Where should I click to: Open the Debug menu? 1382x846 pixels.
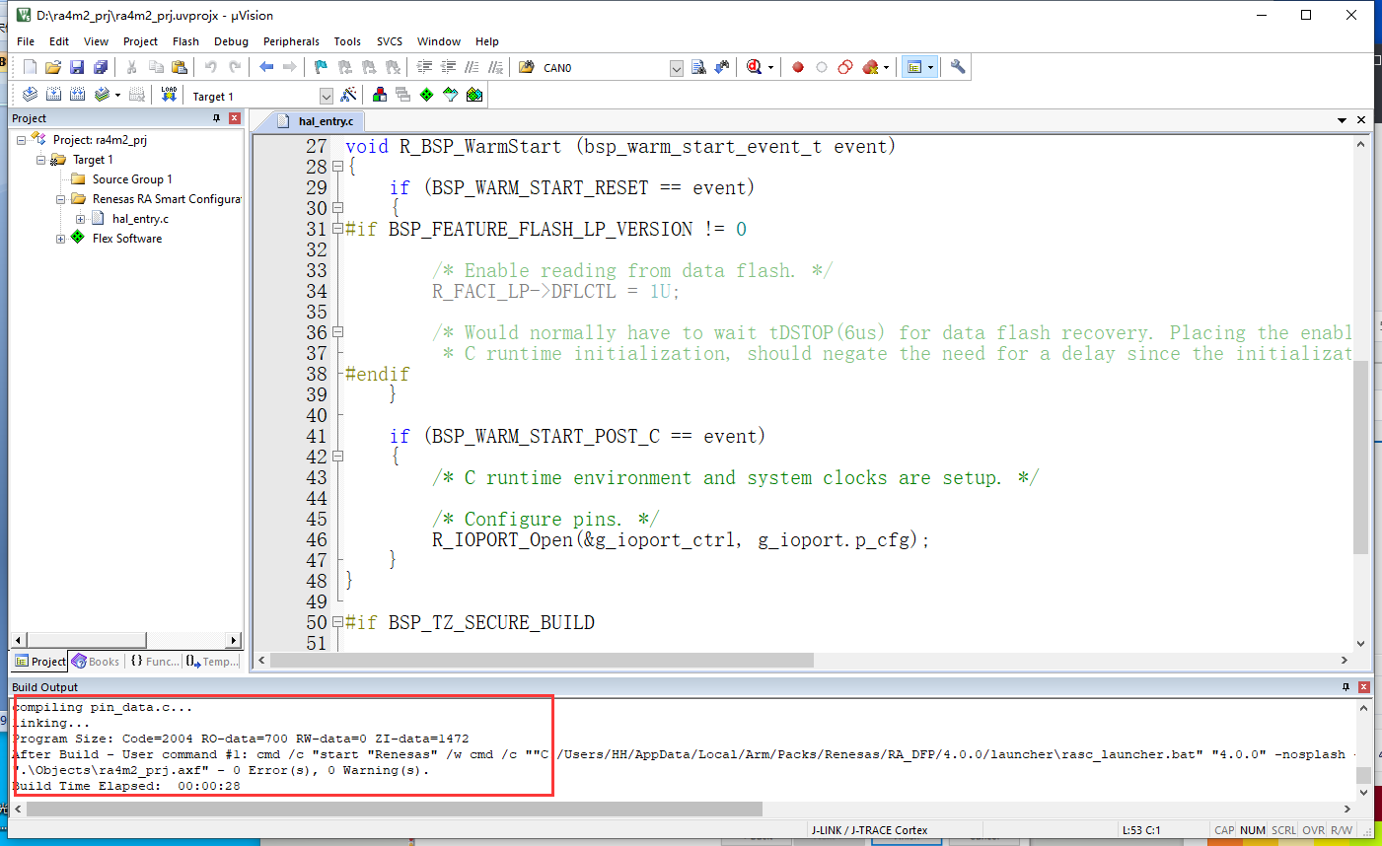point(231,41)
